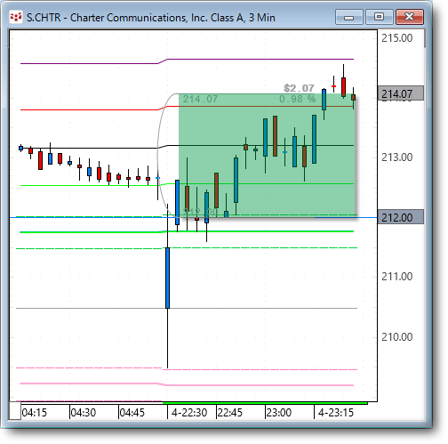
Task: Click the 23:00 time axis label
Action: click(x=279, y=413)
